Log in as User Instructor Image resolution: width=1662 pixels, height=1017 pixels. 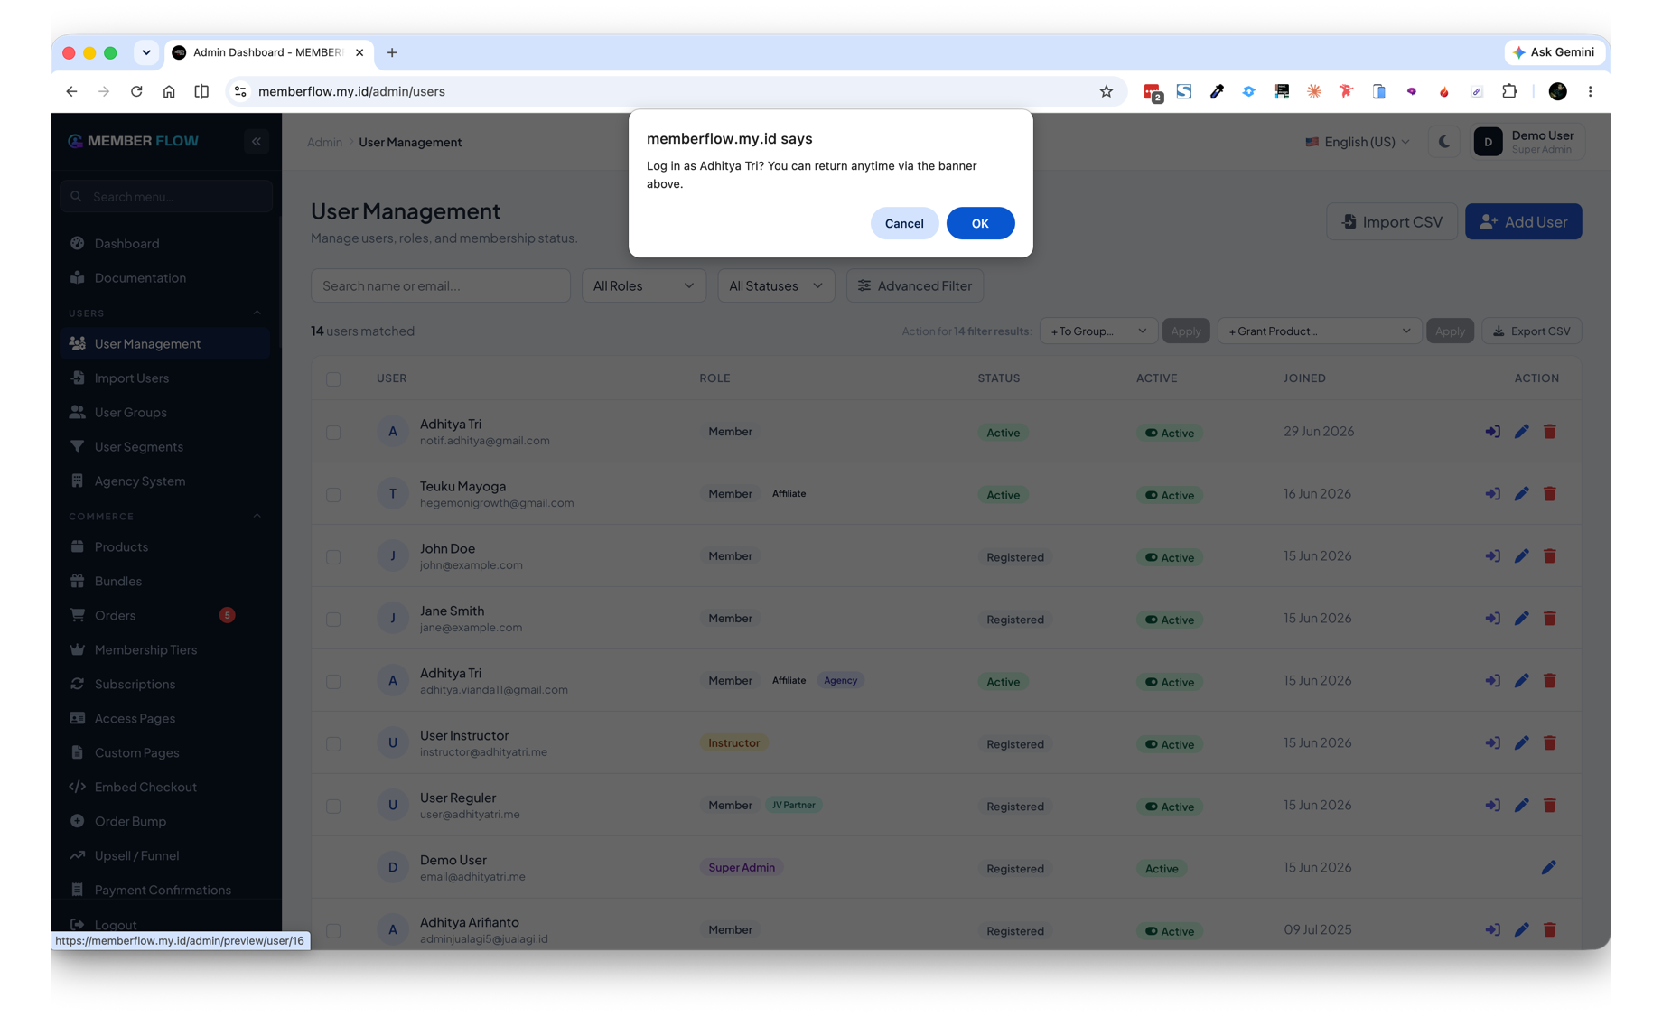pos(1492,743)
